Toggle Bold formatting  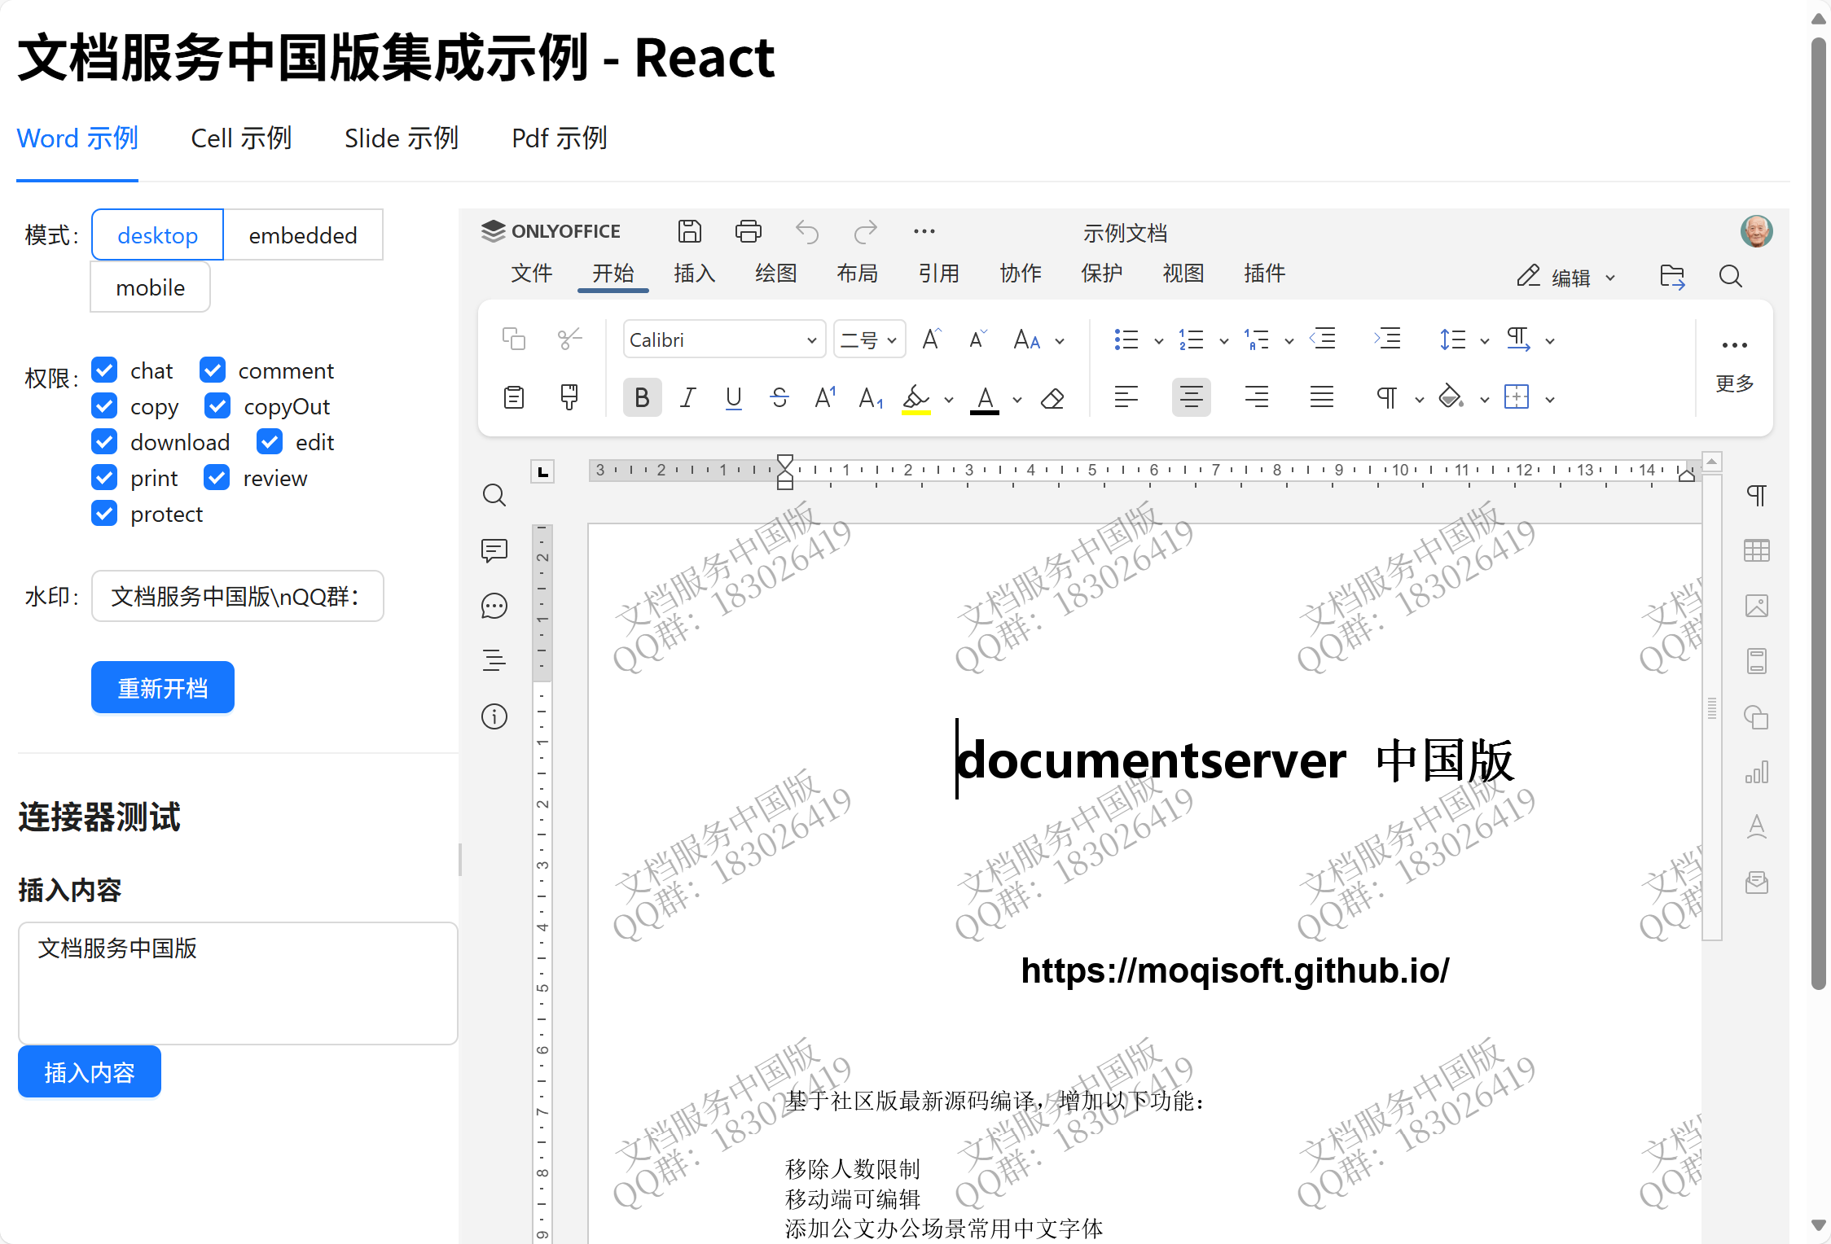pos(642,397)
